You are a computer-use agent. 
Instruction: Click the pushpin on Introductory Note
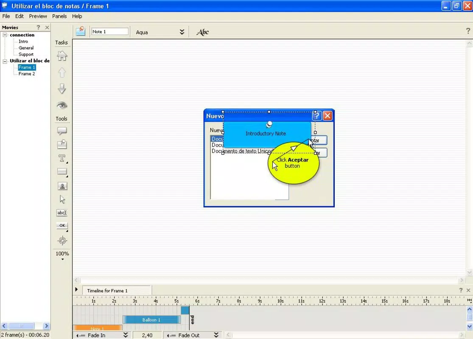(x=269, y=124)
